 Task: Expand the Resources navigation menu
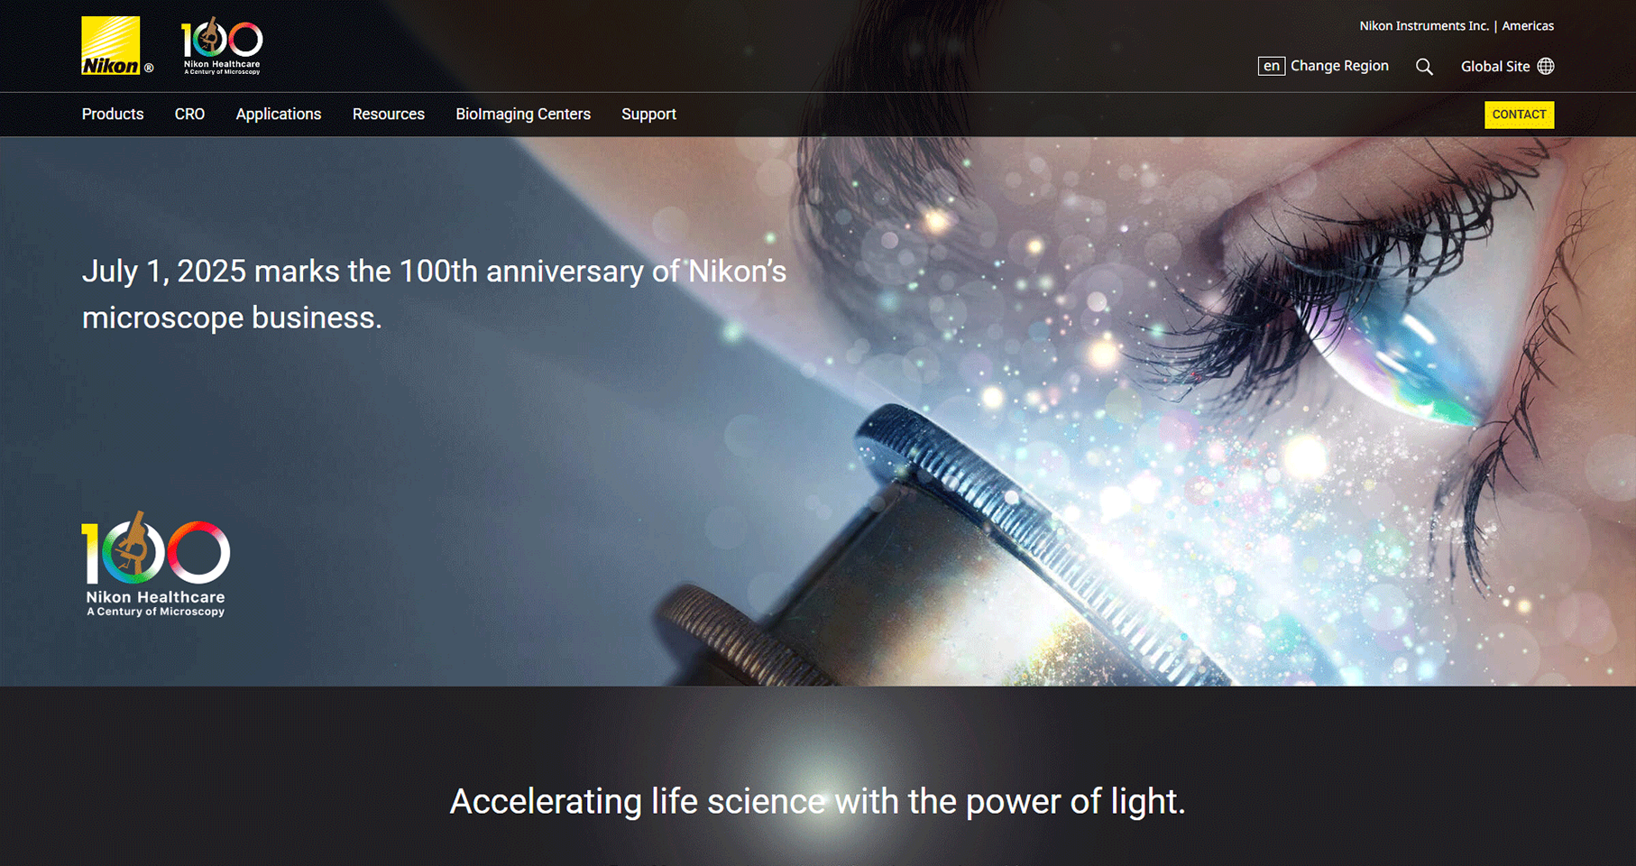coord(389,114)
